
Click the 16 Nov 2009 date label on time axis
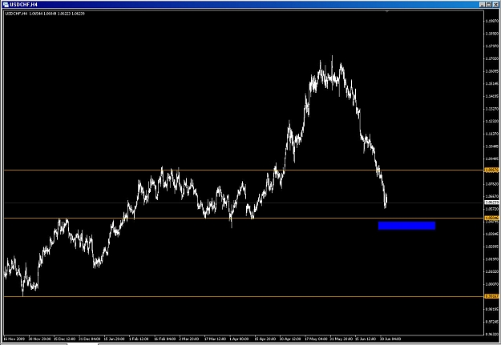[14, 339]
